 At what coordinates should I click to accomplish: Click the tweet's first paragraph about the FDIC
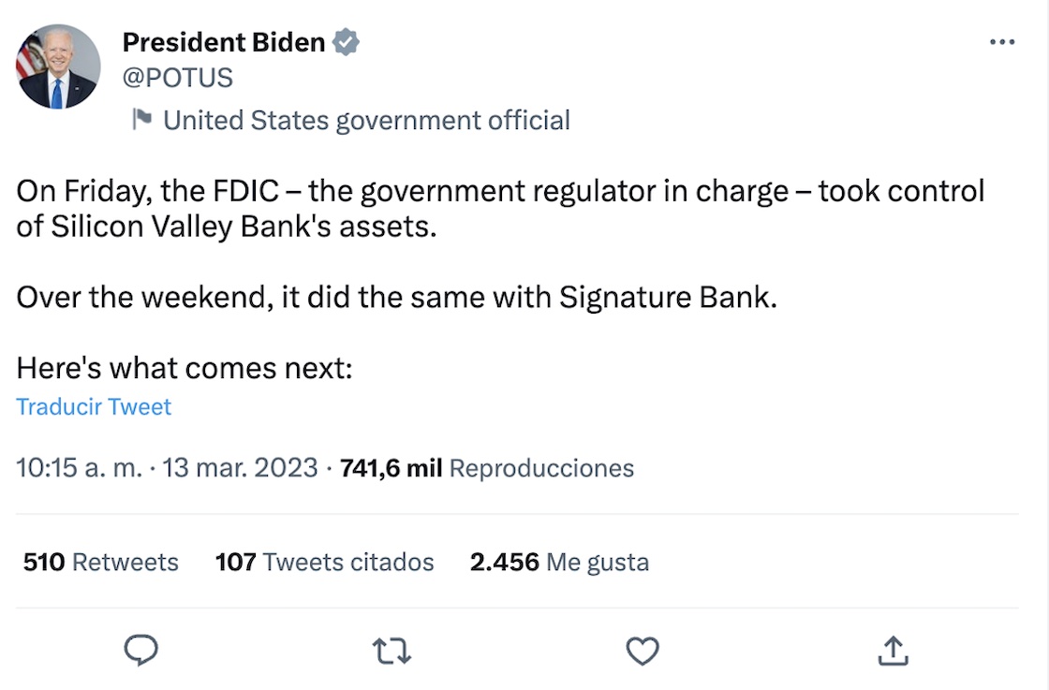tap(500, 209)
